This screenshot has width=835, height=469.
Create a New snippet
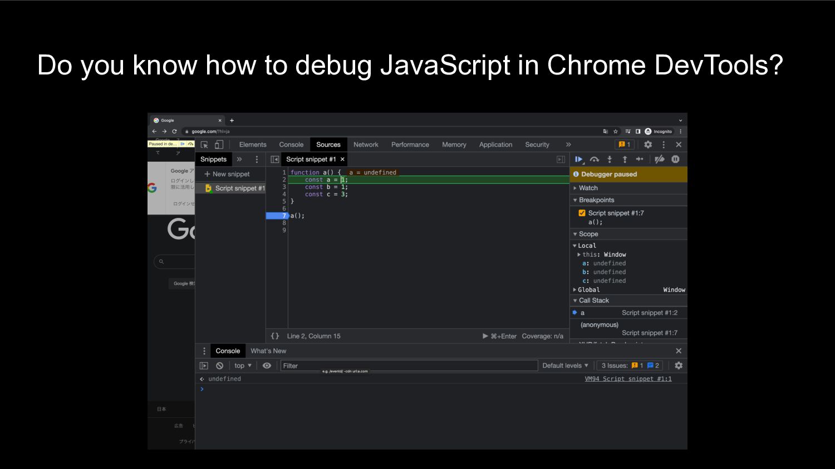click(x=227, y=174)
